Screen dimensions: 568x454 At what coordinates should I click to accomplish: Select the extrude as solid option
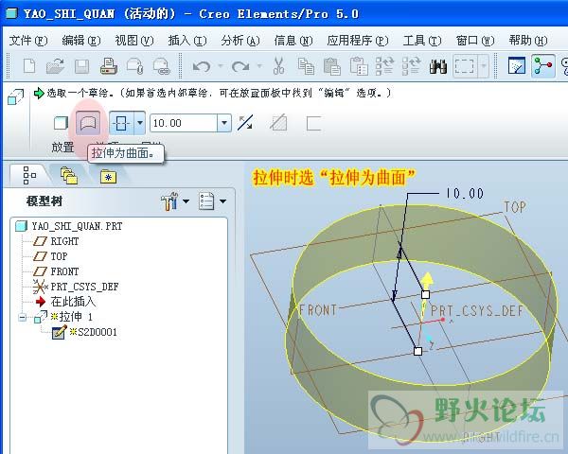61,123
